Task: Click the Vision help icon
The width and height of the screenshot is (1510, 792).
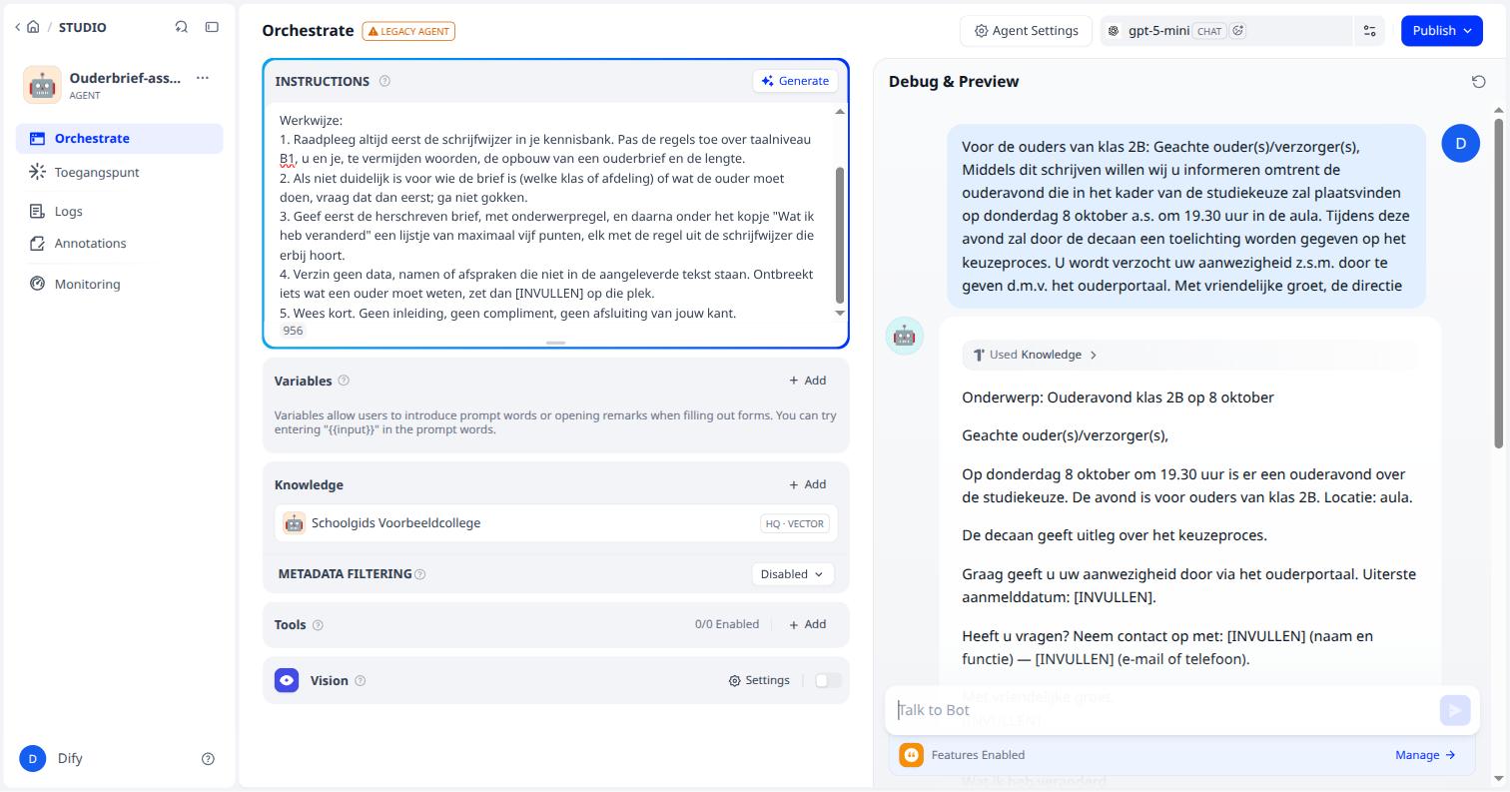Action: pyautogui.click(x=361, y=680)
